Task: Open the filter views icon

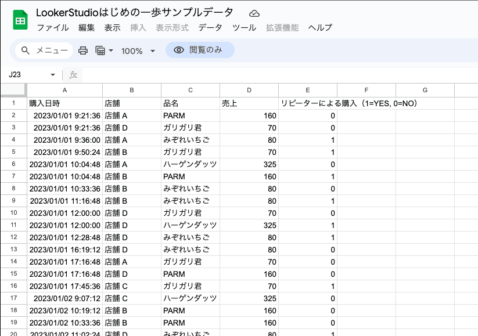Action: 100,50
